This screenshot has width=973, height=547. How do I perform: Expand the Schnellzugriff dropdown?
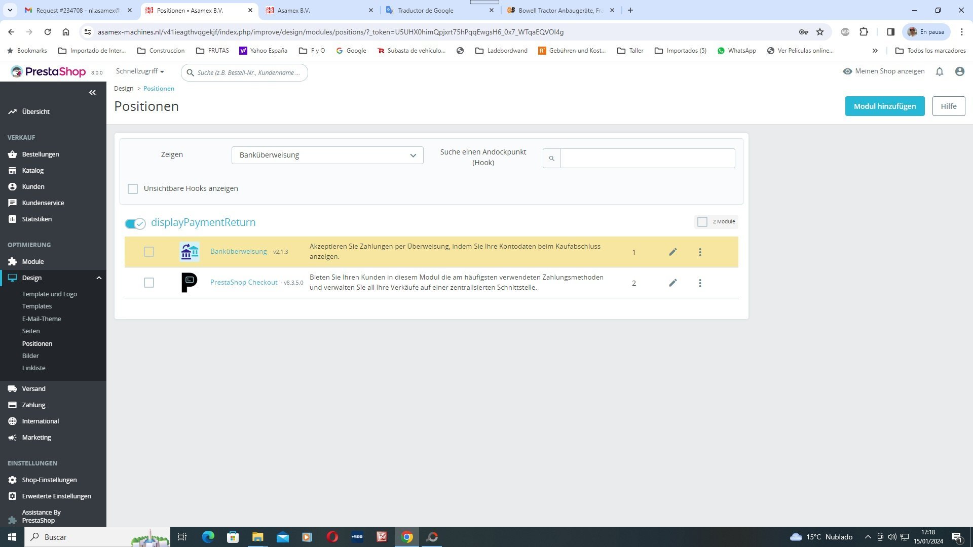click(140, 71)
